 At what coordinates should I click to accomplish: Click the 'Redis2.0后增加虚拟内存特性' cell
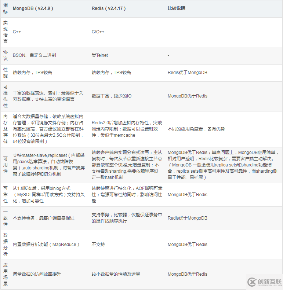click(x=127, y=129)
